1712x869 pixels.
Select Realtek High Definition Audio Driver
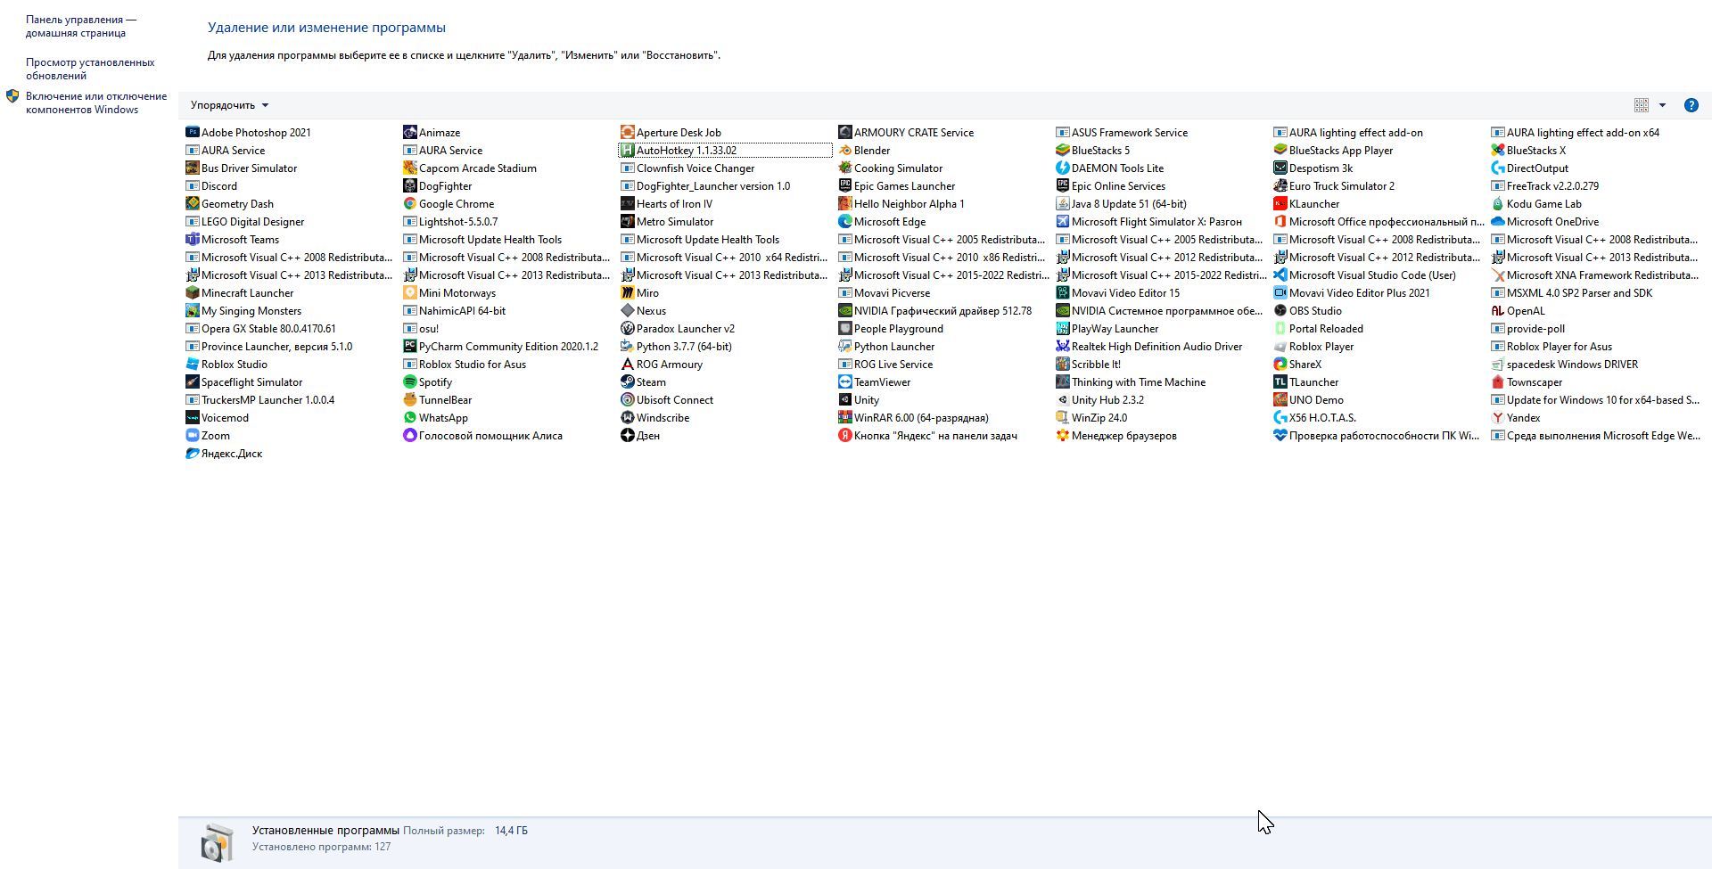point(1149,347)
